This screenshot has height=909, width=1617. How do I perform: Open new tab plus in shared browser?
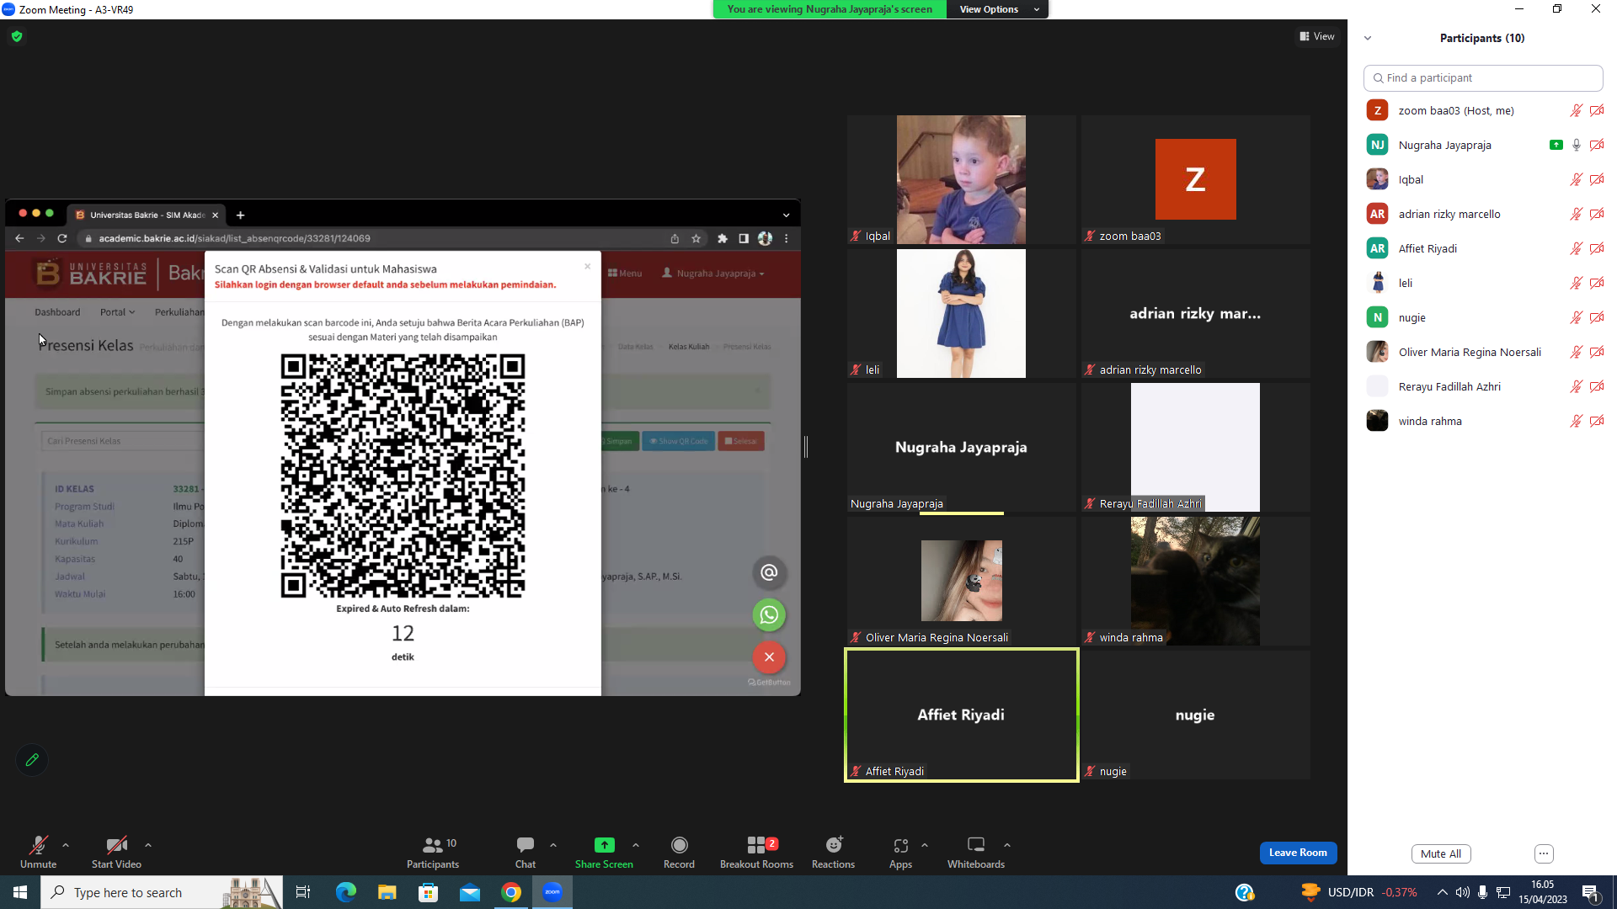point(240,215)
